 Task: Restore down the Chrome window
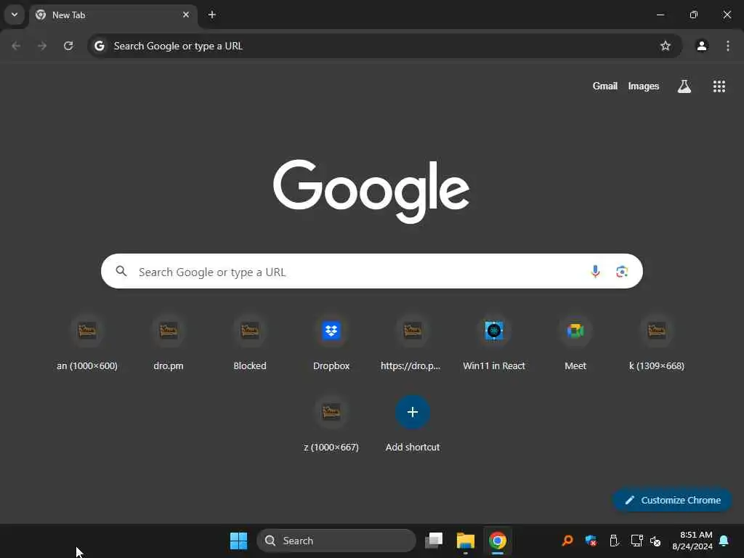694,15
